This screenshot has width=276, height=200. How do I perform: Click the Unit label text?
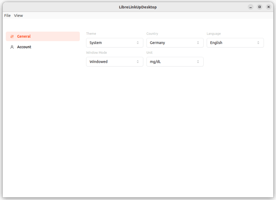point(149,52)
